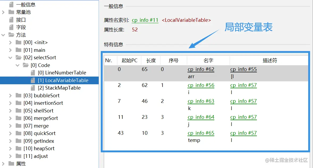This screenshot has height=168, width=313.
Task: Click the [11] adjust folder icon
Action: [x=19, y=156]
